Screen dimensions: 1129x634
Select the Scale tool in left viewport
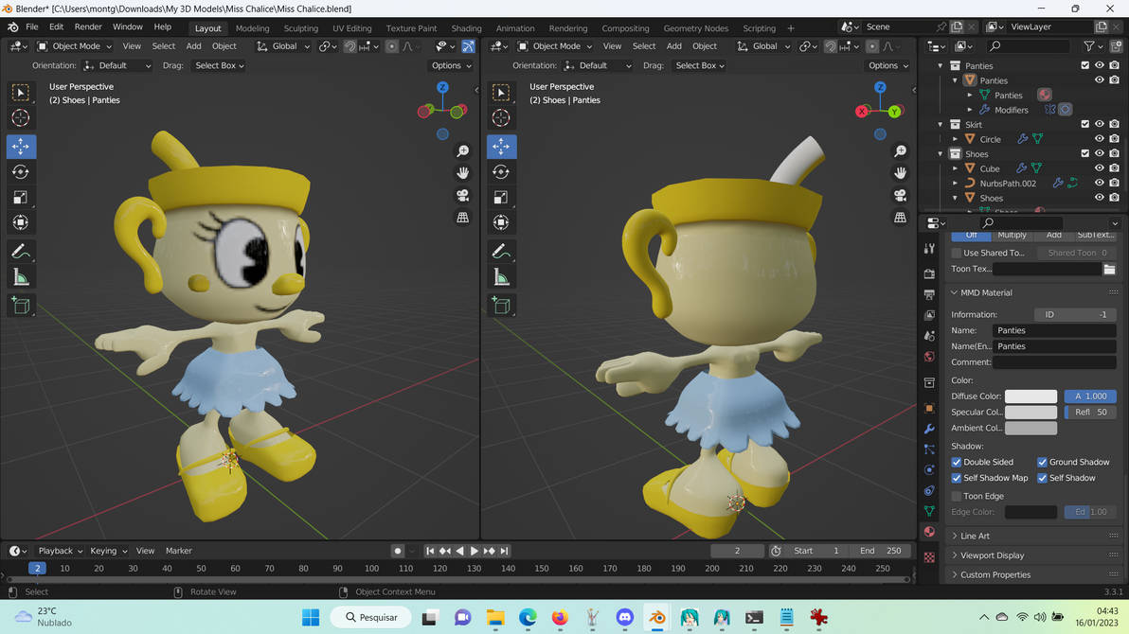pos(21,197)
